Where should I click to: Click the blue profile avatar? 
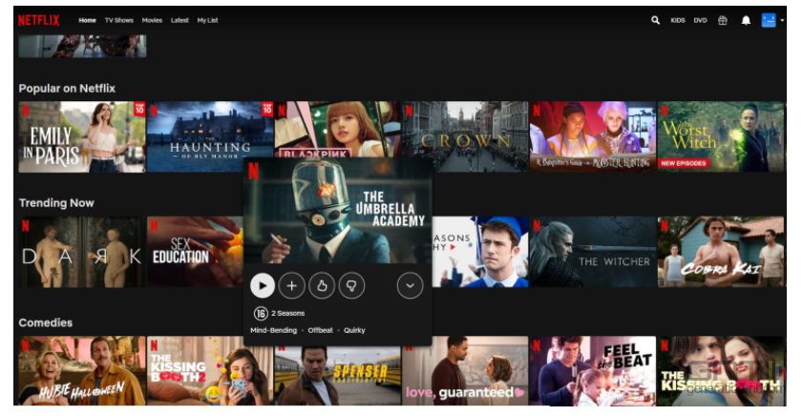pyautogui.click(x=769, y=20)
